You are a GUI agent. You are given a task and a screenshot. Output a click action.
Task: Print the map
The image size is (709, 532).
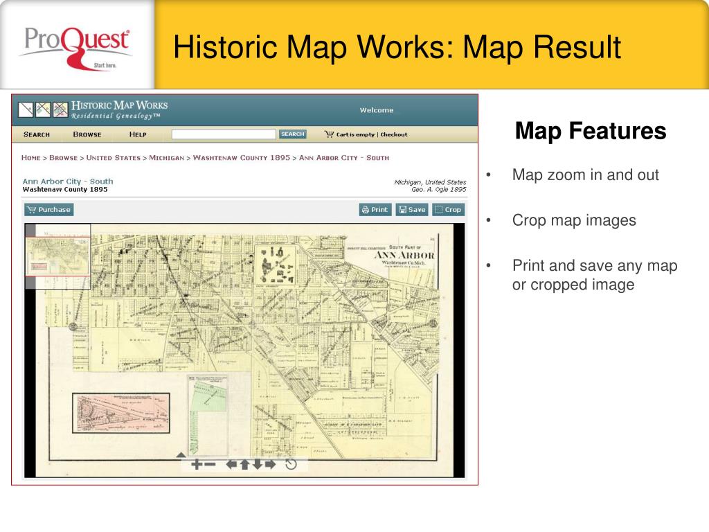coord(375,209)
